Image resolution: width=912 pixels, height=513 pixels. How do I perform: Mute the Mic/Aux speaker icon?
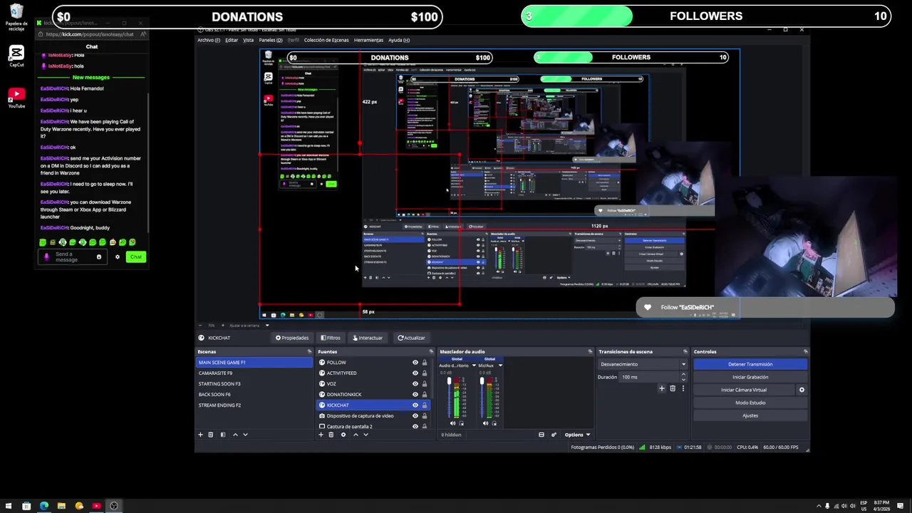pyautogui.click(x=485, y=423)
